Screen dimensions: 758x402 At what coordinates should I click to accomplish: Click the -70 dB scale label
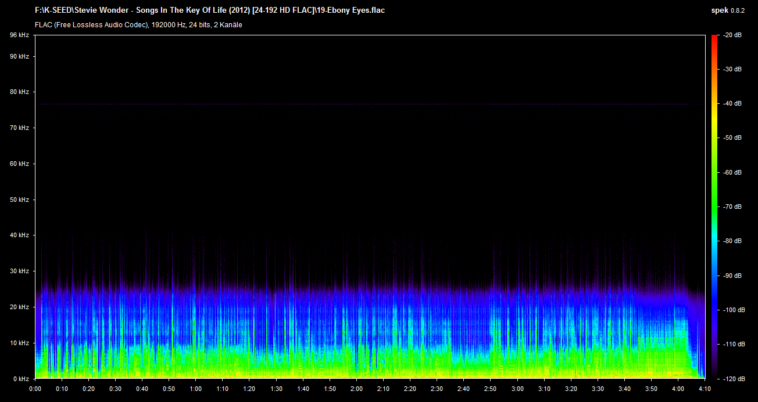(732, 207)
